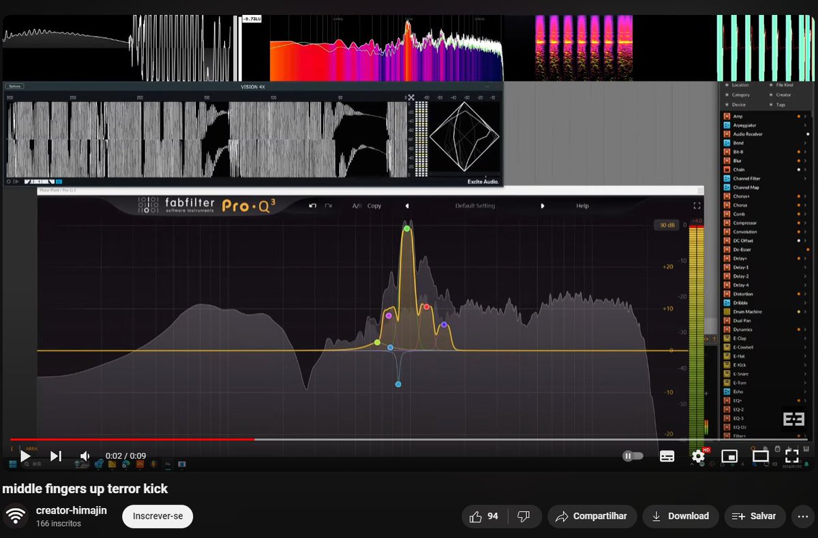Click the Windows Start button in the taskbar
Viewport: 818px width, 538px height.
click(x=12, y=464)
